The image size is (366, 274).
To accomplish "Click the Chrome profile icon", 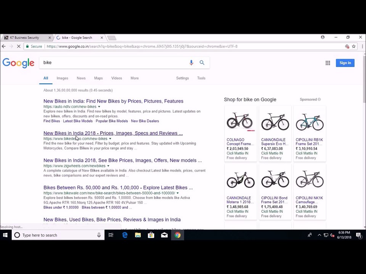I will pyautogui.click(x=323, y=37).
